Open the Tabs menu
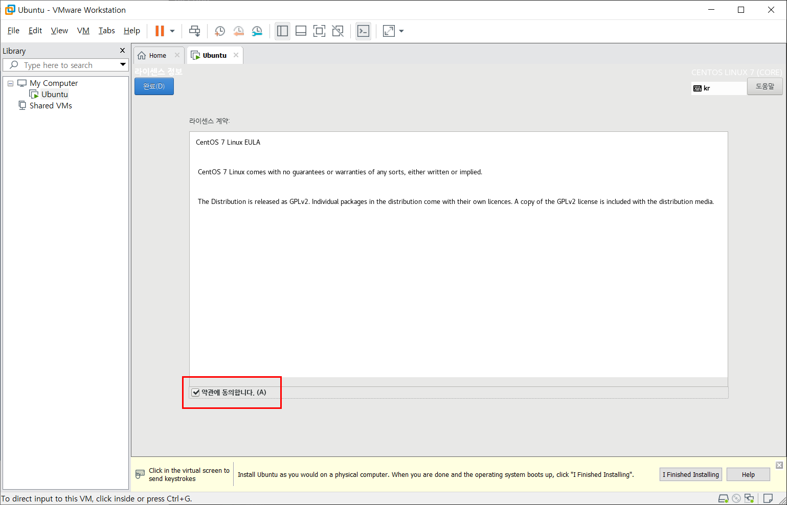Screen dimensions: 787x505 tap(106, 31)
